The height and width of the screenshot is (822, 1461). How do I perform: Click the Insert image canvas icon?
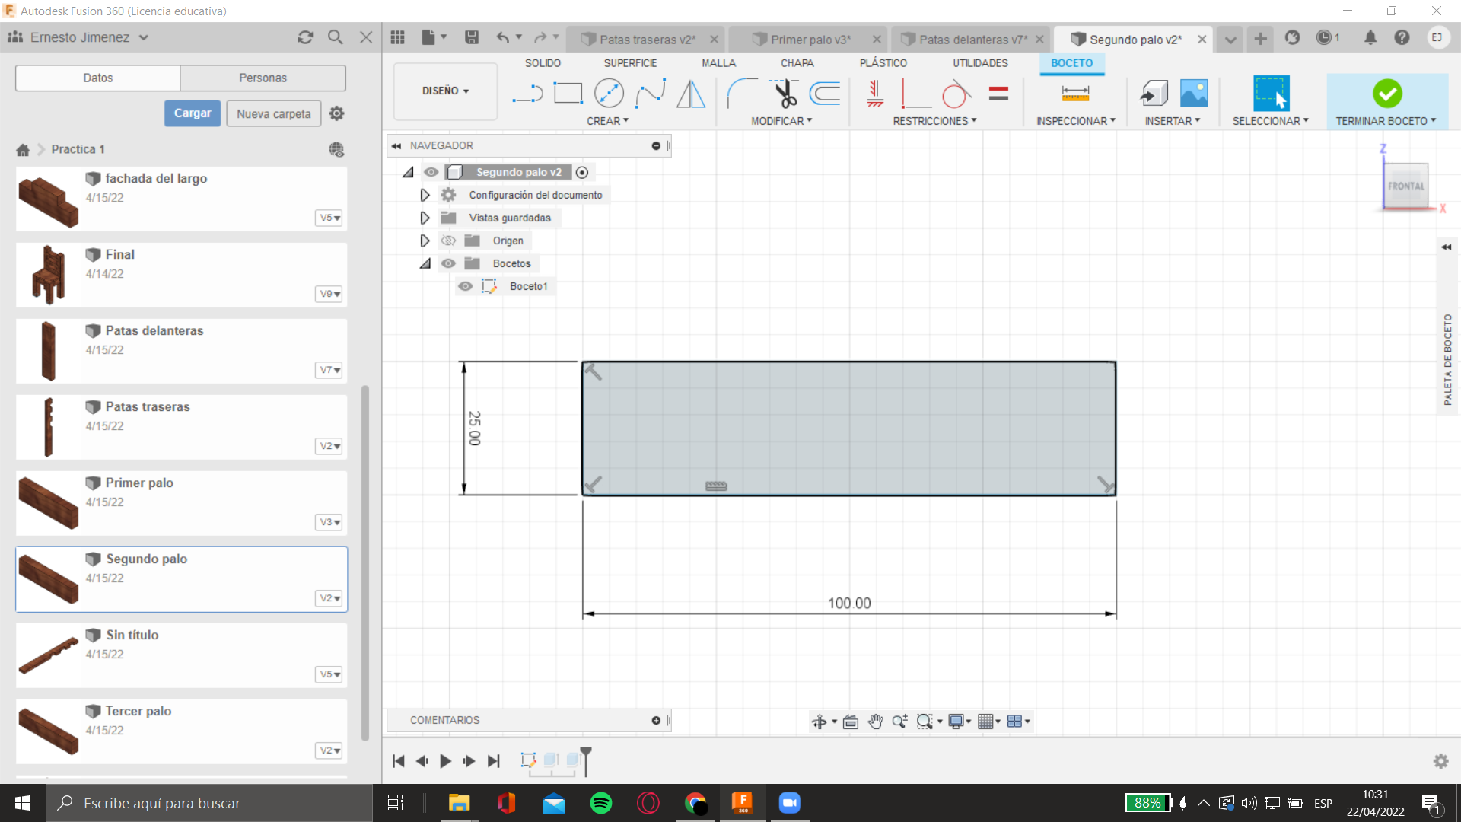tap(1194, 94)
